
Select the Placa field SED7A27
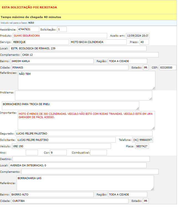click(142, 146)
